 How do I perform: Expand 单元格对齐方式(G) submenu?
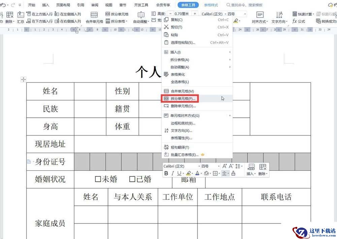pyautogui.click(x=197, y=115)
